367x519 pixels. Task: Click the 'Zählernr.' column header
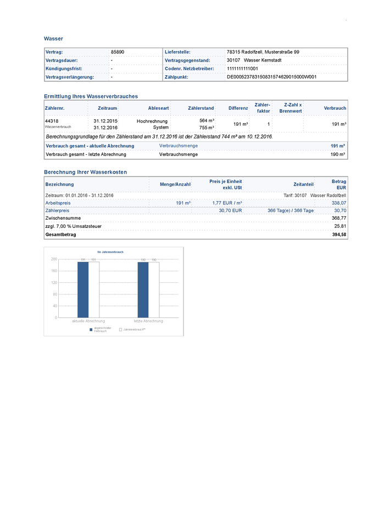[x=54, y=108]
